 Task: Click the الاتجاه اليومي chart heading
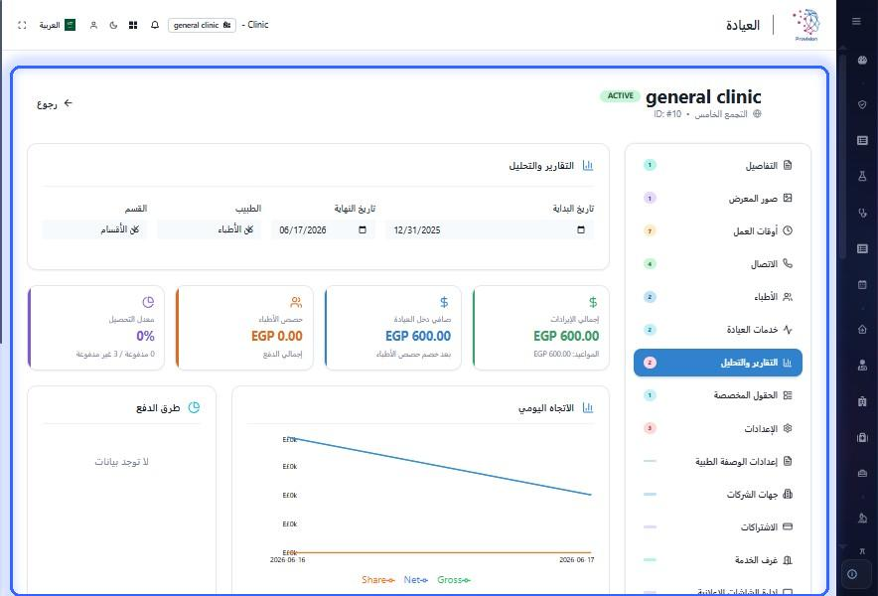click(546, 408)
